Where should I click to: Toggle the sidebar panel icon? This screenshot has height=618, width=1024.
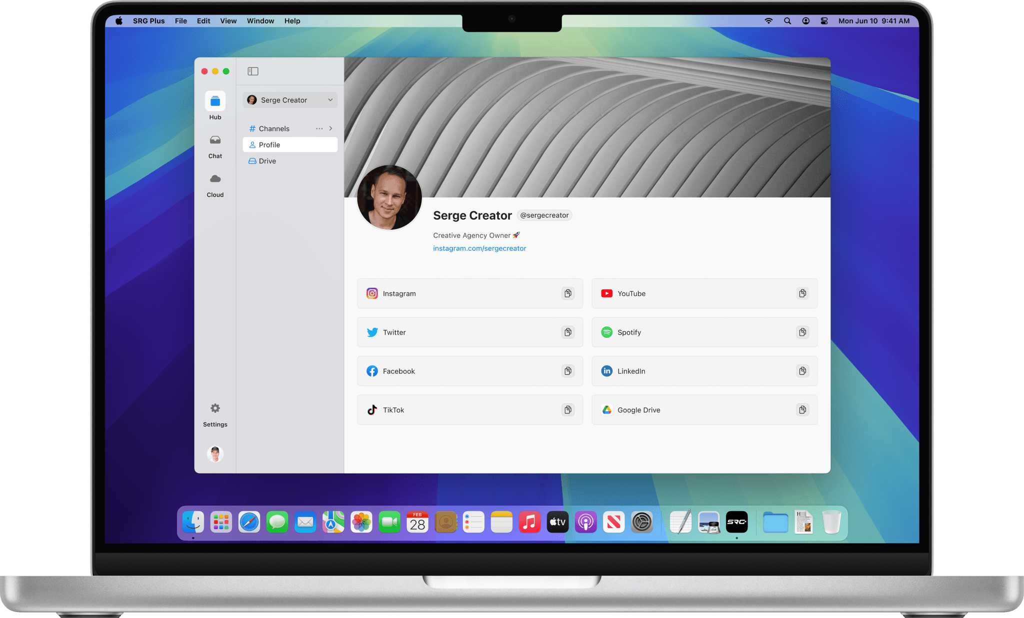tap(253, 71)
